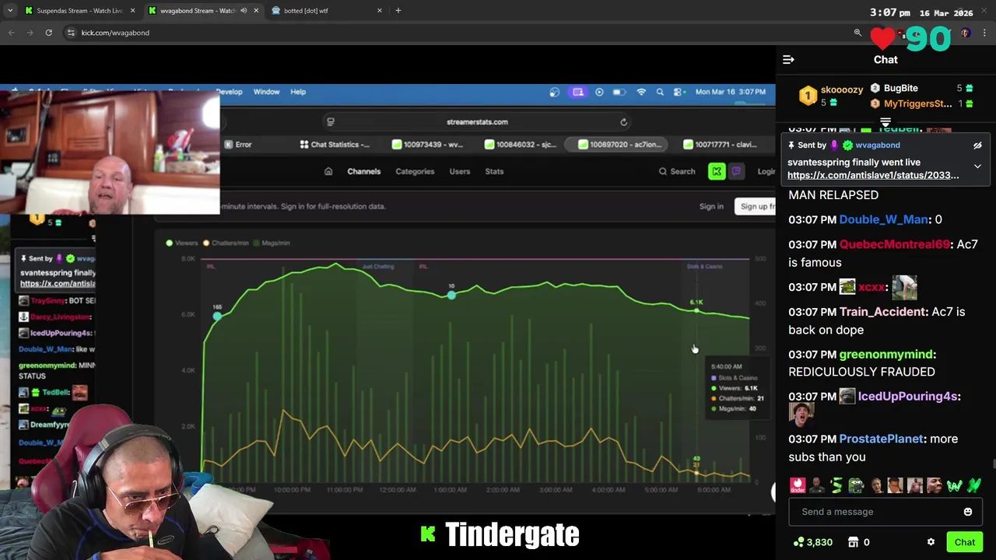Viewport: 996px width, 560px height.
Task: Open Users in StreamerStats navigation
Action: coord(459,172)
